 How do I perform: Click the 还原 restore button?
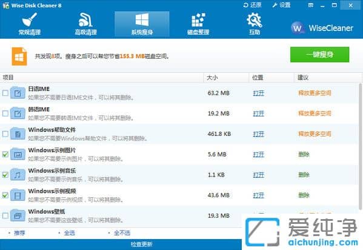pyautogui.click(x=252, y=5)
